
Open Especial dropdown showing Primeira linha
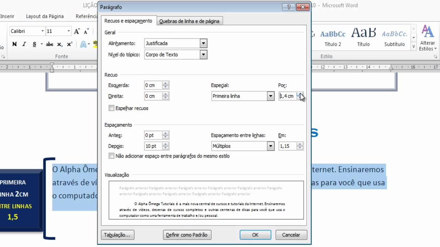pyautogui.click(x=271, y=96)
